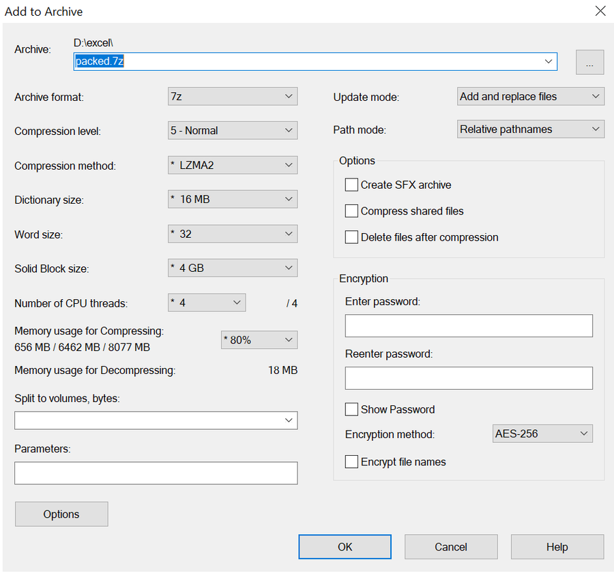Viewport: 614px width, 573px height.
Task: Open the Encryption method AES-256 dropdown
Action: [x=542, y=433]
